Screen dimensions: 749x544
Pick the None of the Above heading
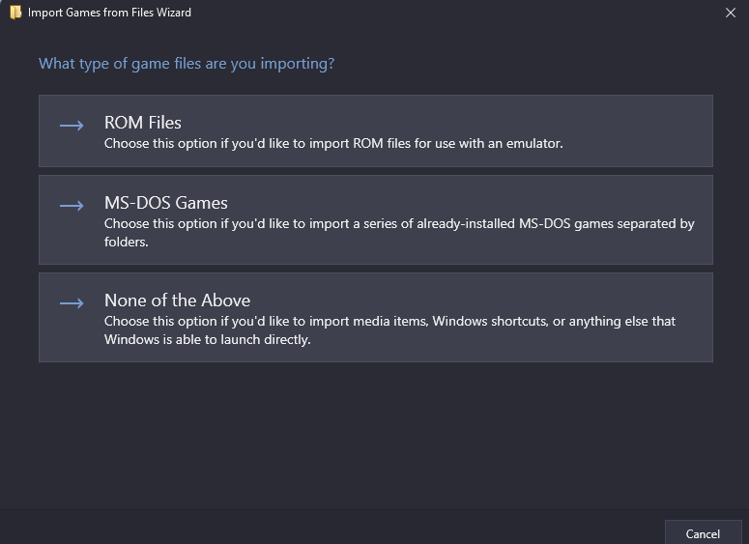tap(177, 301)
